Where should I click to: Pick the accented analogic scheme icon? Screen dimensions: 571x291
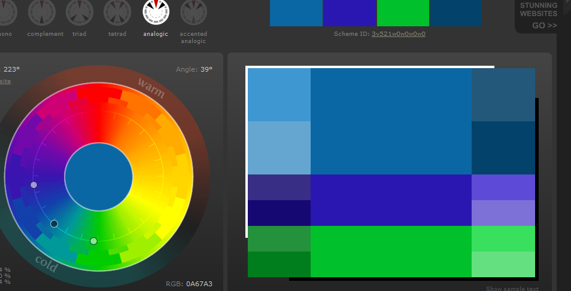(x=193, y=12)
